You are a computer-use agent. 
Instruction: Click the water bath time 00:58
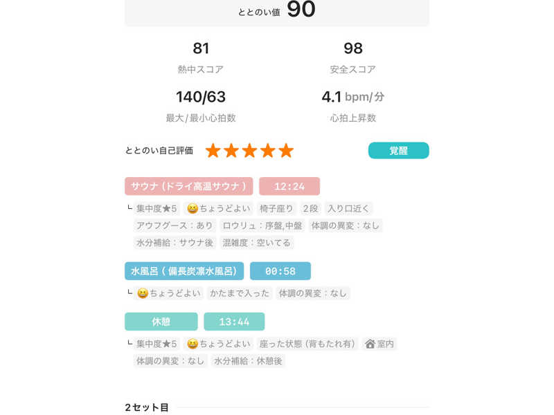tap(280, 270)
